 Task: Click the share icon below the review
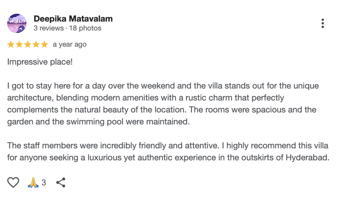pos(61,182)
